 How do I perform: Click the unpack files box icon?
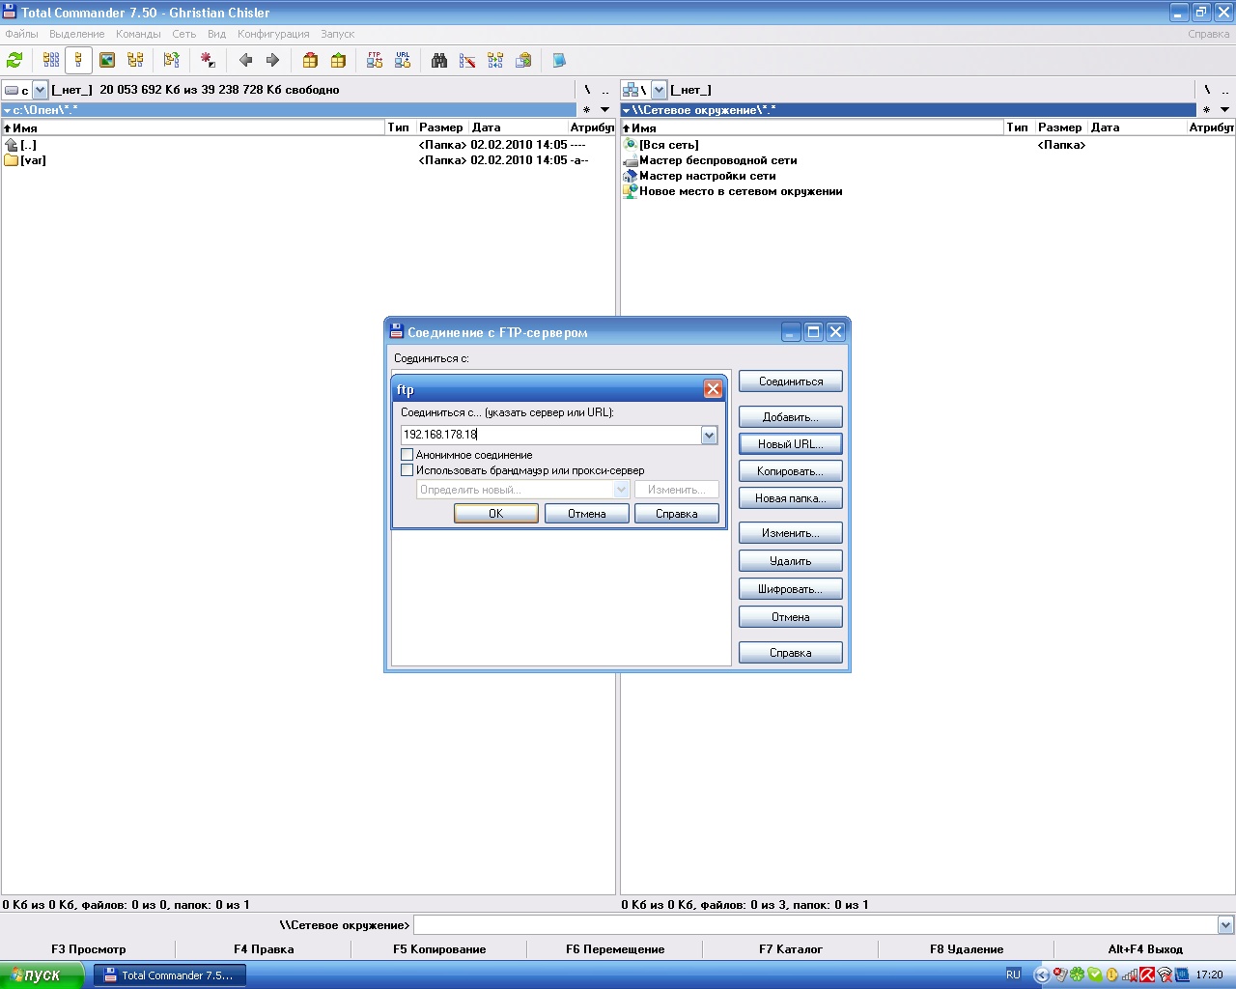click(338, 60)
